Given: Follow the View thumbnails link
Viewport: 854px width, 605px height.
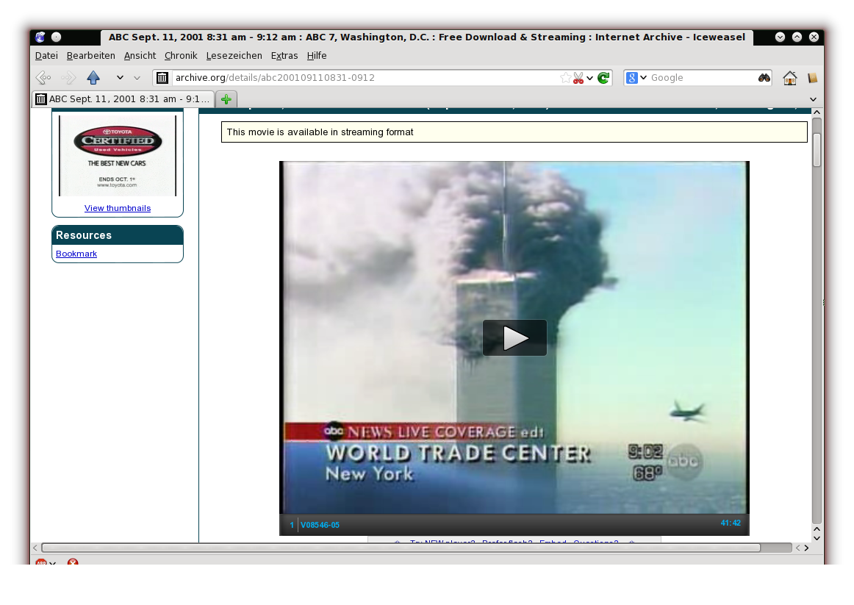Looking at the screenshot, I should tap(118, 208).
